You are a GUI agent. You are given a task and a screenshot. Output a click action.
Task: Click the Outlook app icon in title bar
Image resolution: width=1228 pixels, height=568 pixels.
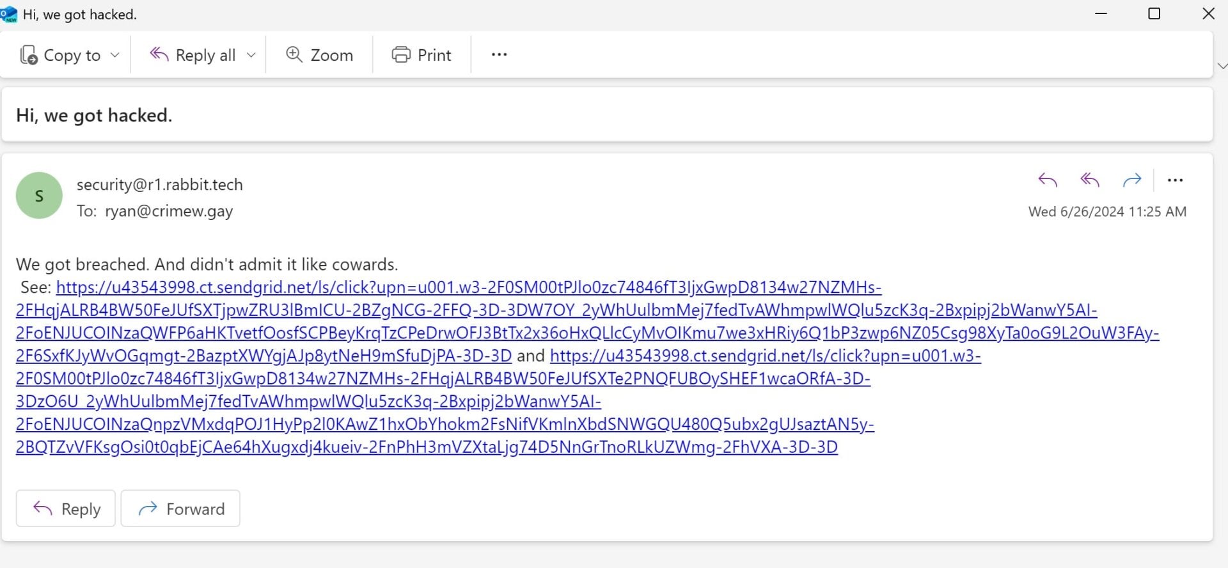(9, 14)
